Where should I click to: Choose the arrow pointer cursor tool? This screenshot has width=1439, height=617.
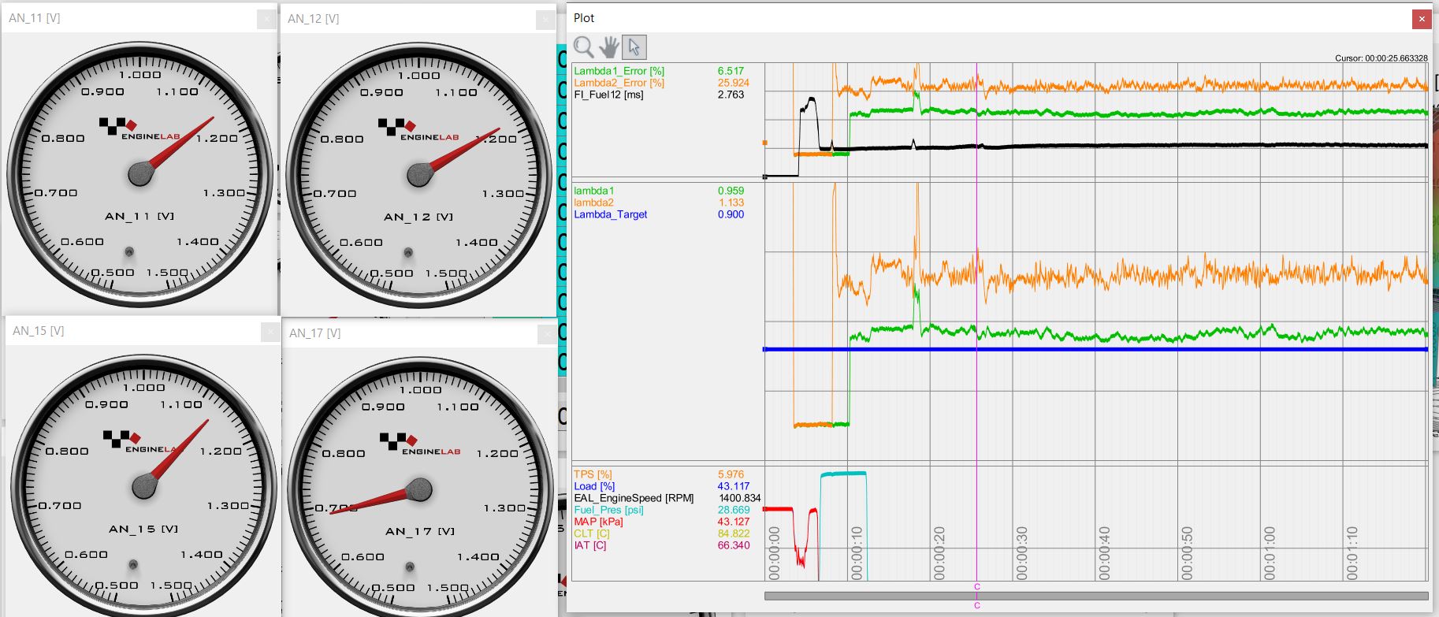pos(634,47)
